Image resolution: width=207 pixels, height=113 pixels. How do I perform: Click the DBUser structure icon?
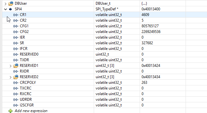(11, 3)
